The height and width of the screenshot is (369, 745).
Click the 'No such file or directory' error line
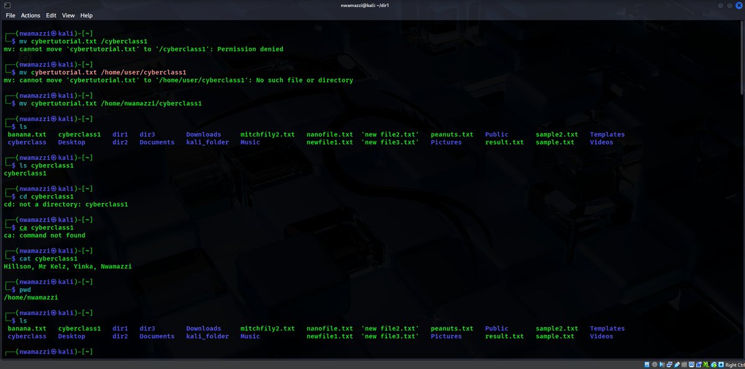(x=178, y=80)
